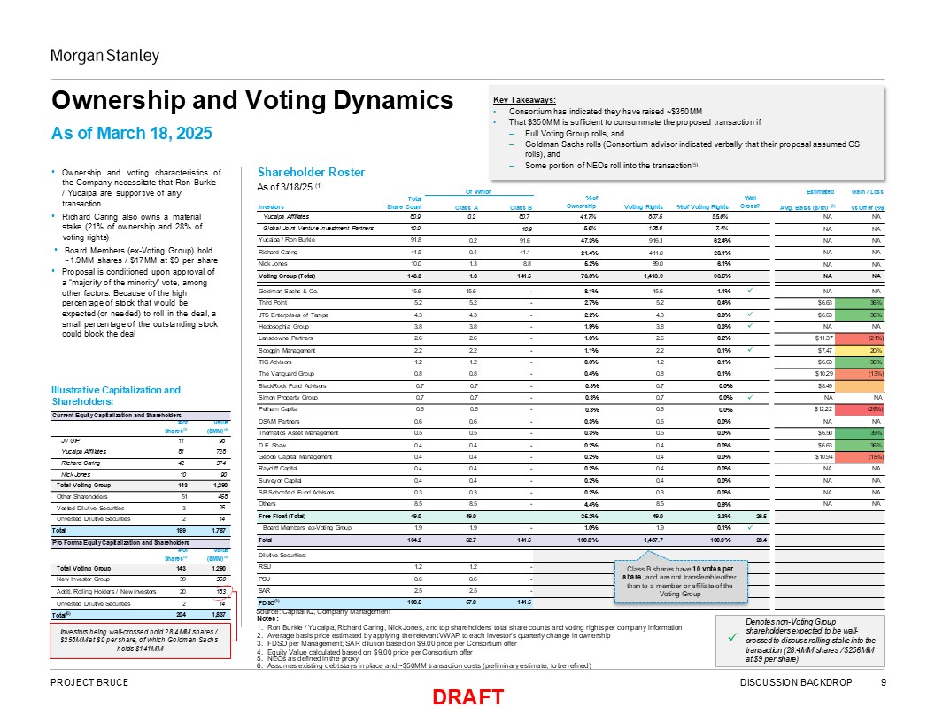Viewport: 935px width, 723px height.
Task: Click the $12.22 average basis value
Action: click(x=823, y=410)
